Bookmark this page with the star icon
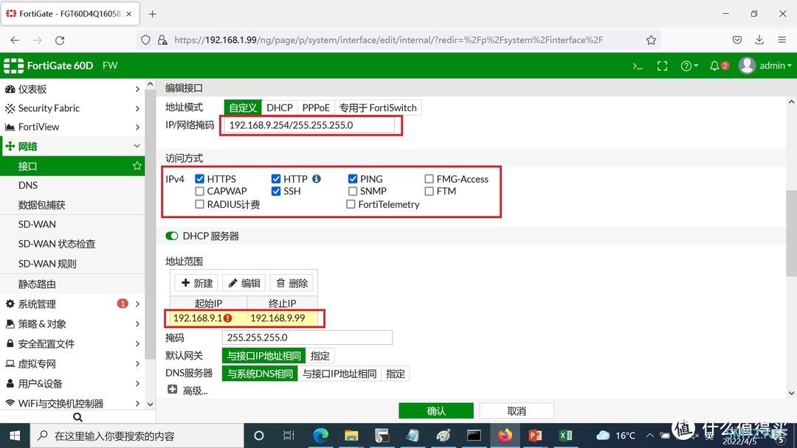Viewport: 797px width, 448px height. pos(651,40)
